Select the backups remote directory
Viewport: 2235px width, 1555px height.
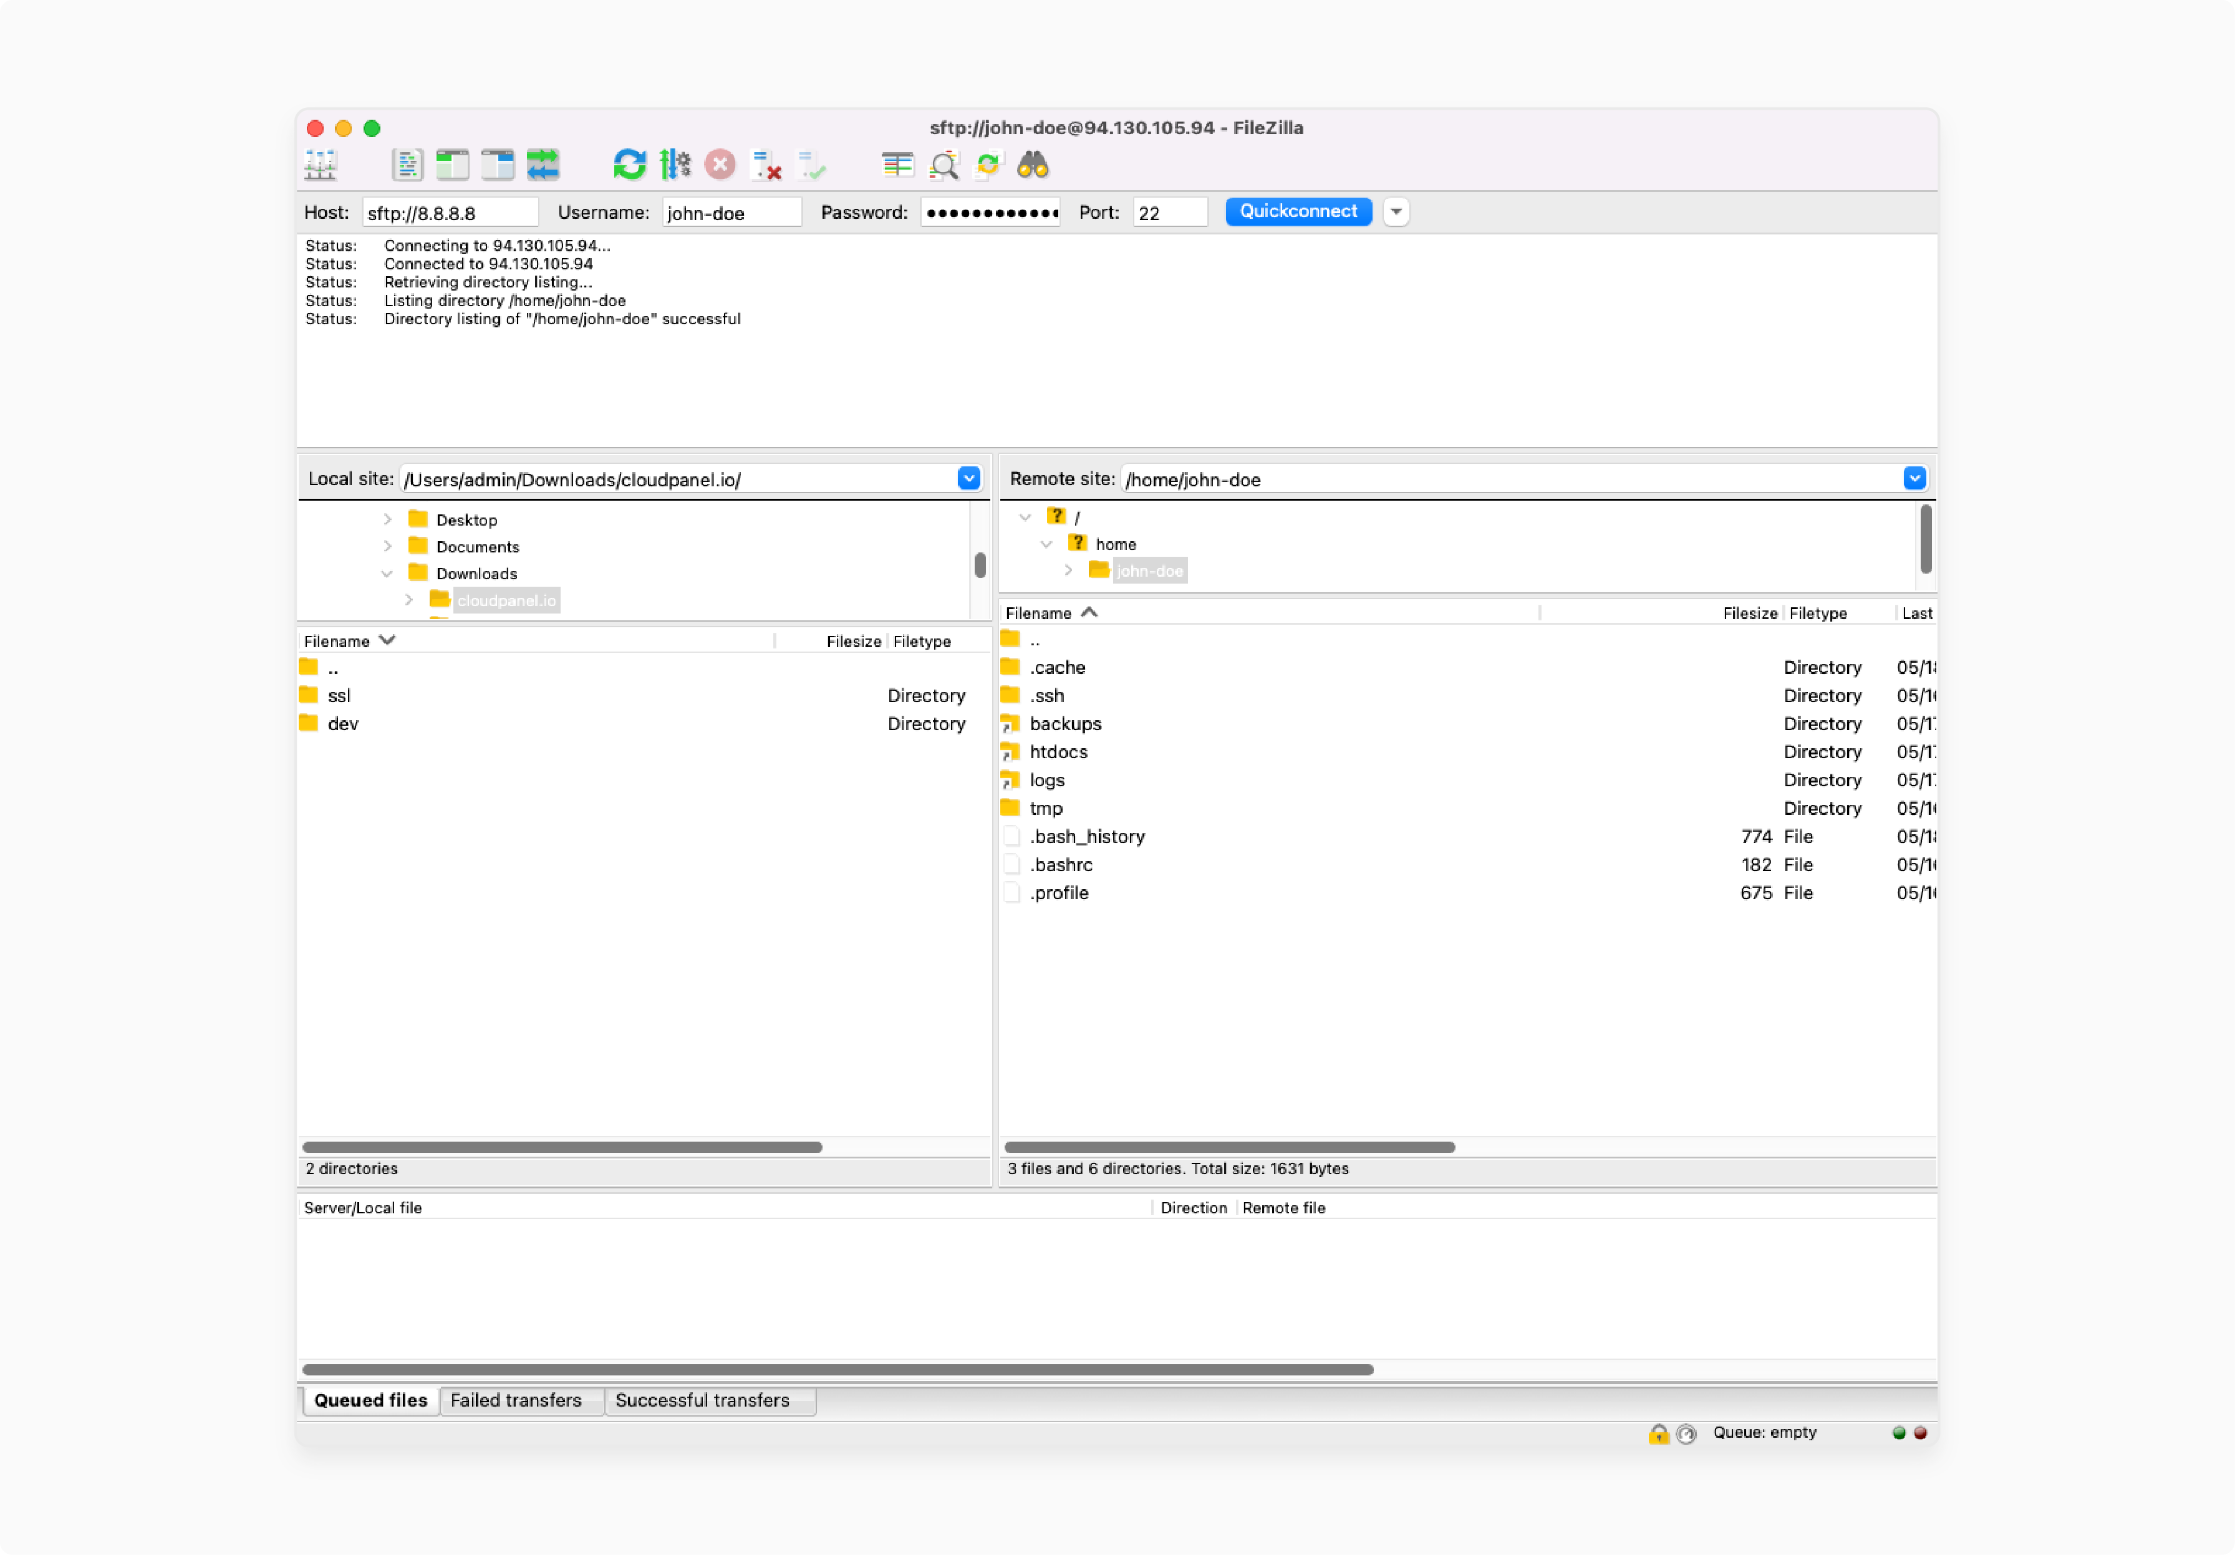[x=1468, y=724]
